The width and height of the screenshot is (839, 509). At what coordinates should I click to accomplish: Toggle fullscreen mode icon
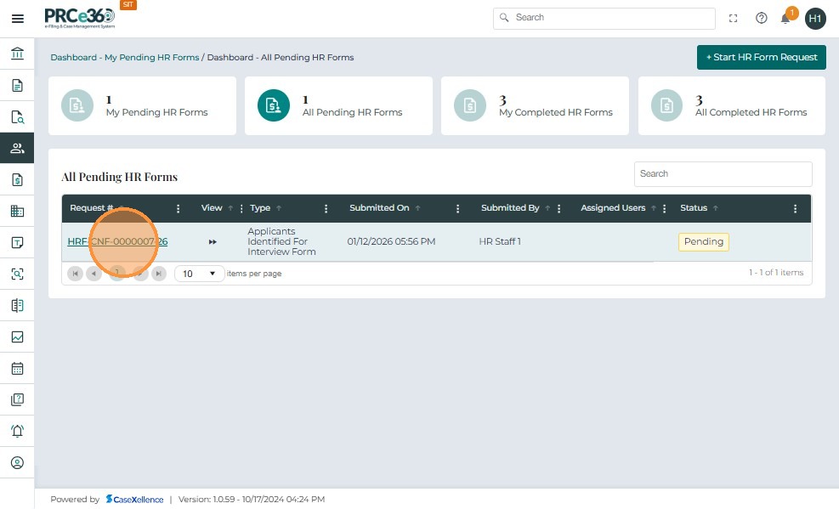733,18
